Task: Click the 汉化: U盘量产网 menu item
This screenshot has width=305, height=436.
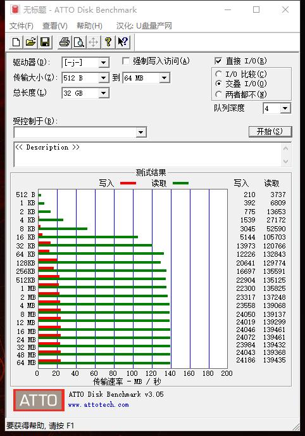Action: click(144, 26)
